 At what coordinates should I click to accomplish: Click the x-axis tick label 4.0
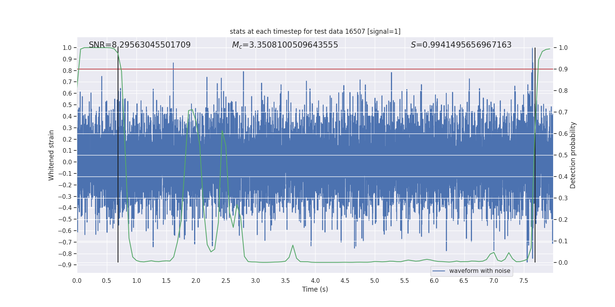click(315, 281)
